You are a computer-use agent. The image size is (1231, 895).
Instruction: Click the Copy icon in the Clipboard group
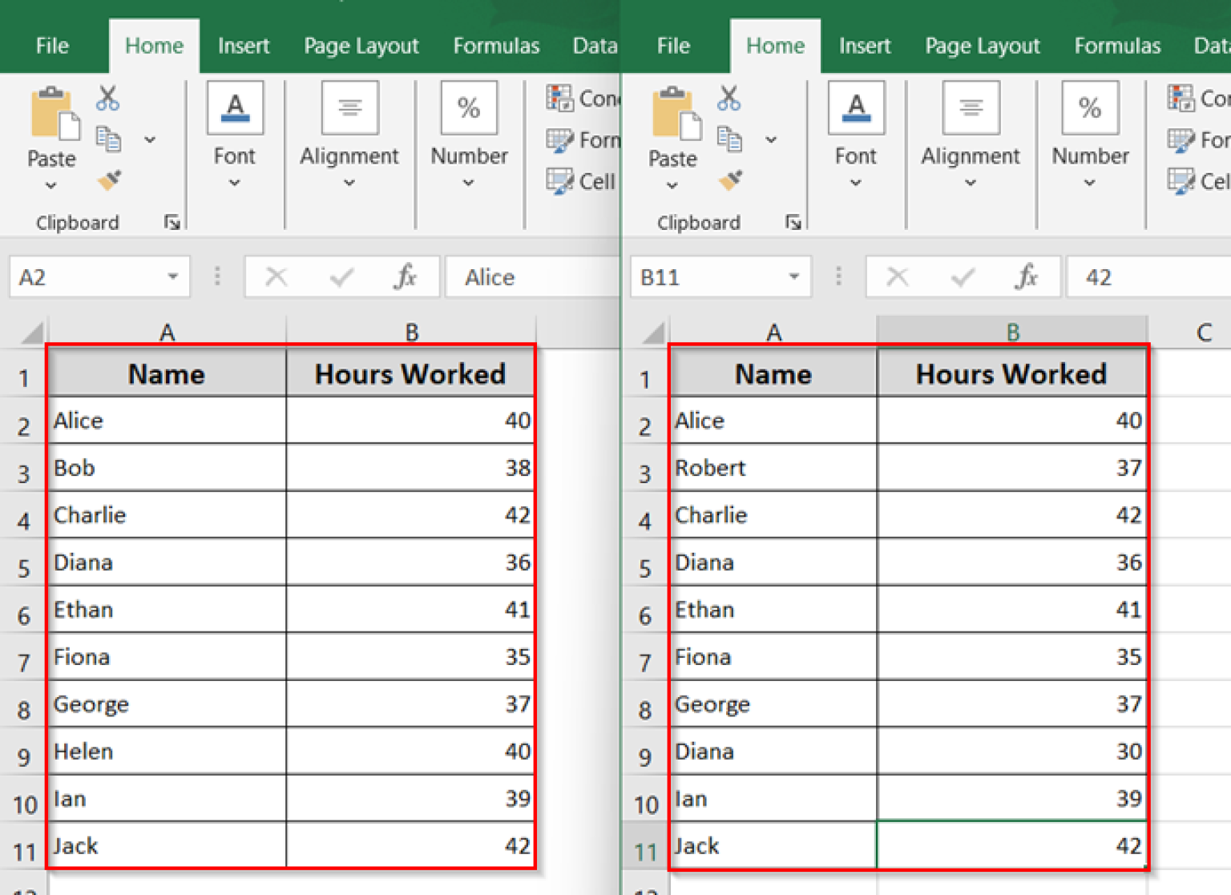(x=108, y=138)
